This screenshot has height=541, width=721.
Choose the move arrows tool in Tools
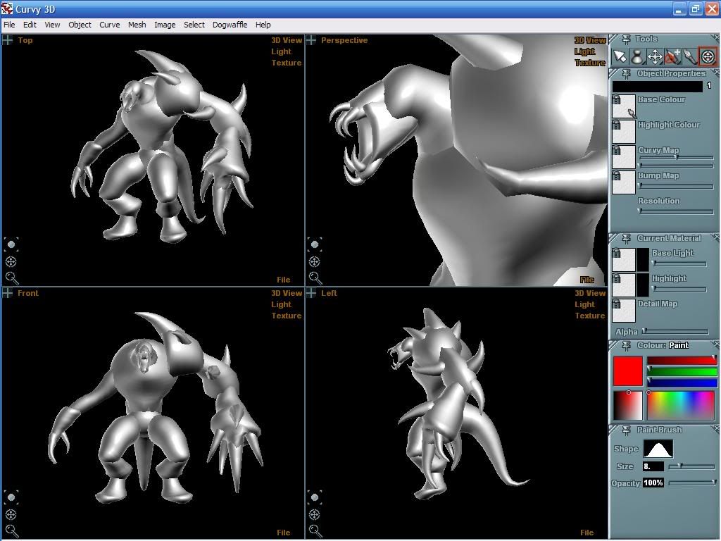655,57
